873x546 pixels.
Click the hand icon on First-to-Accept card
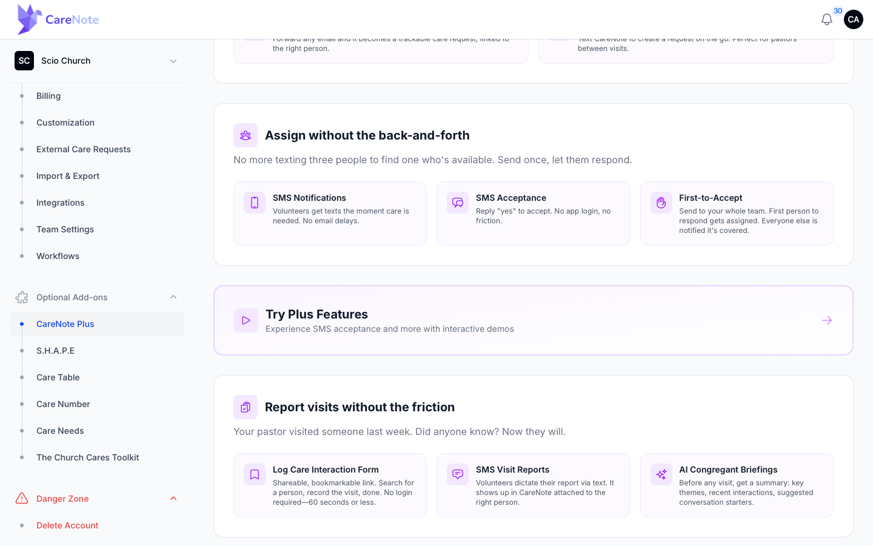[661, 203]
